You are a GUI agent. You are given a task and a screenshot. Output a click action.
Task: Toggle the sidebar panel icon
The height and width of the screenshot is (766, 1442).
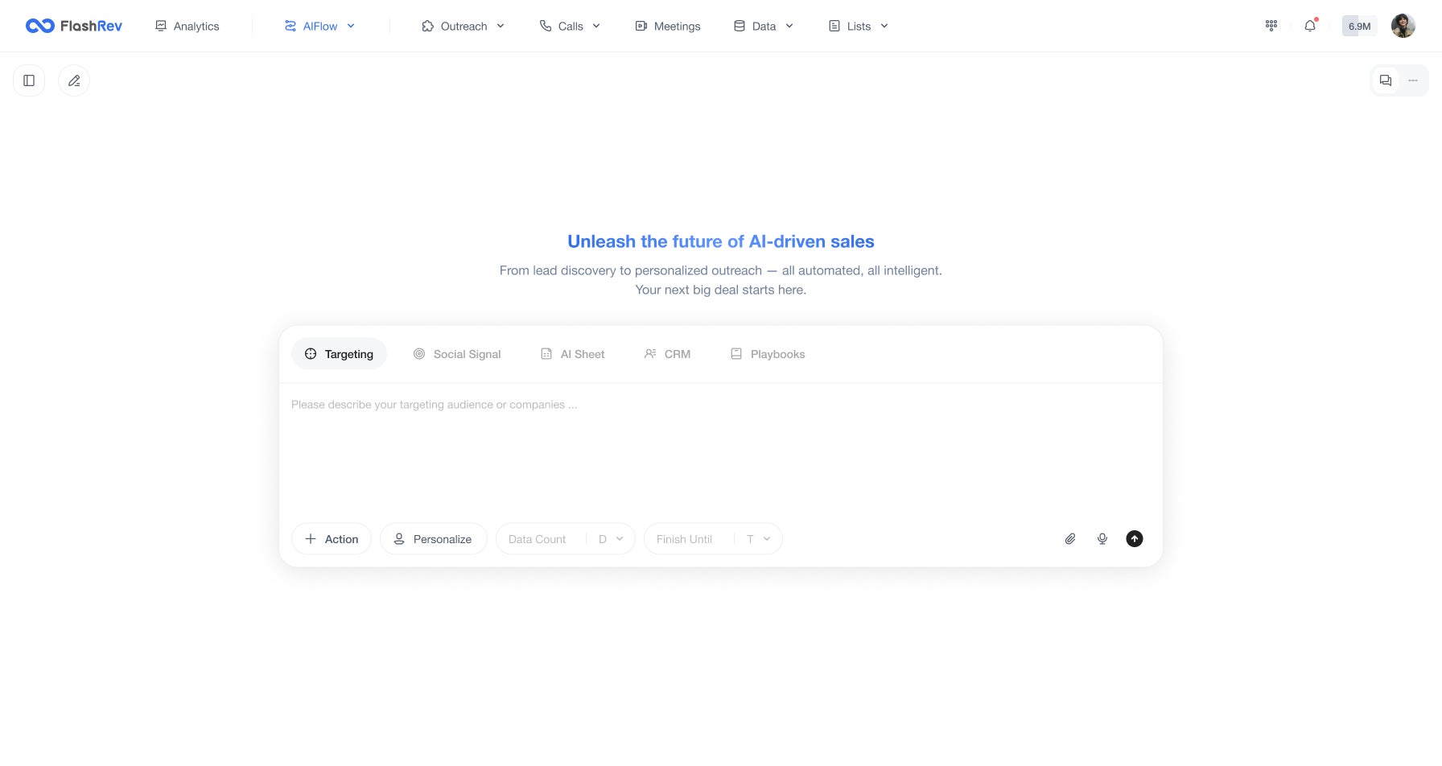(29, 80)
